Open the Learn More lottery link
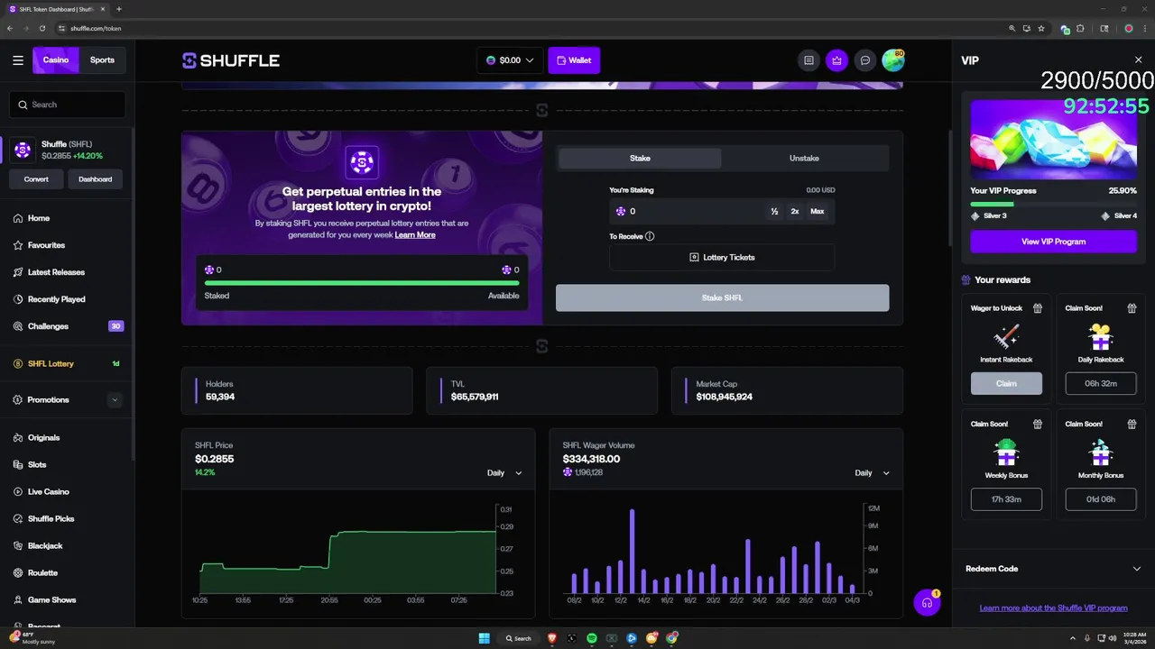Viewport: 1155px width, 649px height. [x=415, y=235]
